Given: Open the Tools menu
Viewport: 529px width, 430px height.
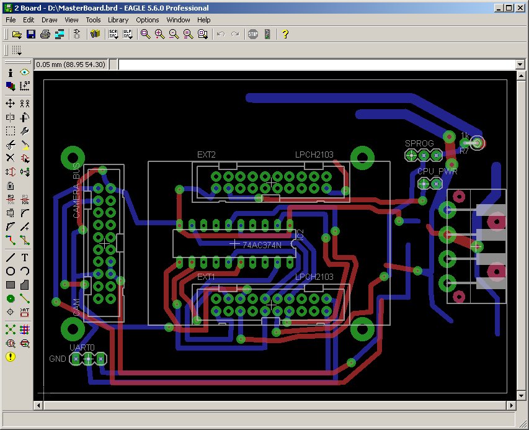Looking at the screenshot, I should [x=93, y=20].
